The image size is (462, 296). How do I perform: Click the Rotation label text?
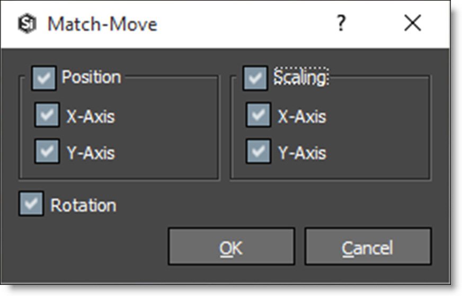(x=83, y=205)
